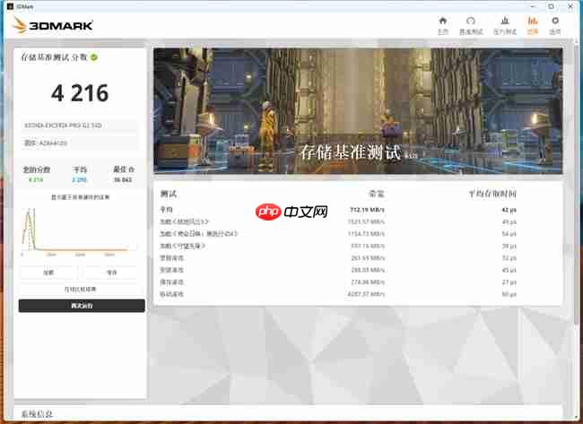Open the Benchmarks (基准测试) gauge icon
Viewport: 583px width, 424px height.
[x=471, y=26]
